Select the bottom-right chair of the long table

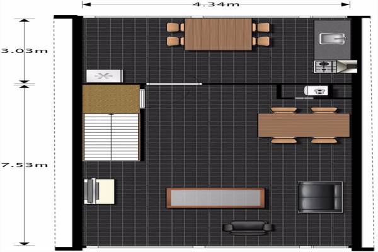pyautogui.click(x=324, y=139)
